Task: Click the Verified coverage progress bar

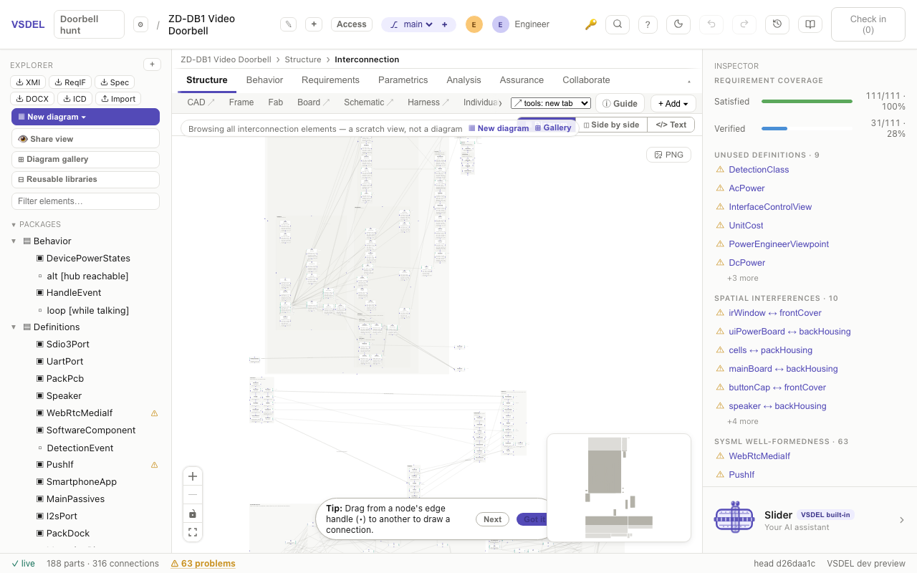Action: click(807, 129)
